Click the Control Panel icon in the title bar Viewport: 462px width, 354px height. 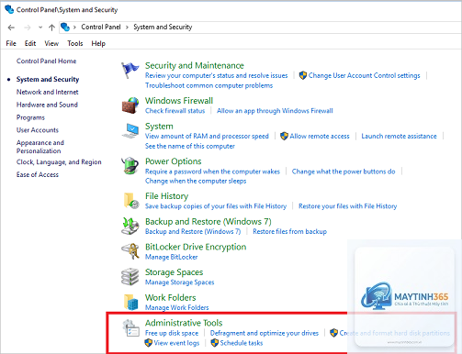(x=9, y=9)
